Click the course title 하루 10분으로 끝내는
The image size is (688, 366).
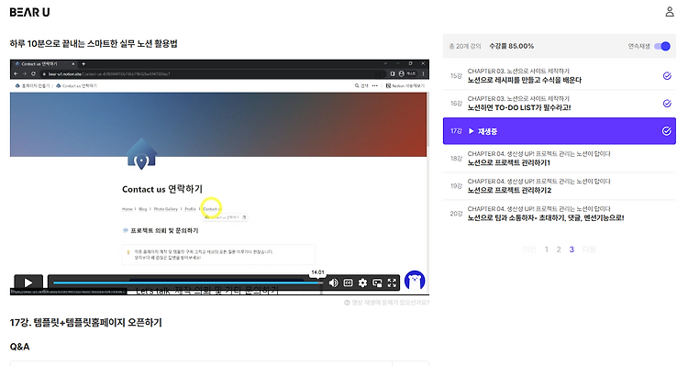pos(94,44)
